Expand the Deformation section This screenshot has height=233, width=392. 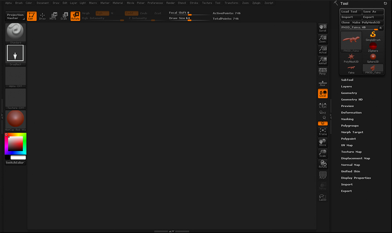[x=351, y=113]
